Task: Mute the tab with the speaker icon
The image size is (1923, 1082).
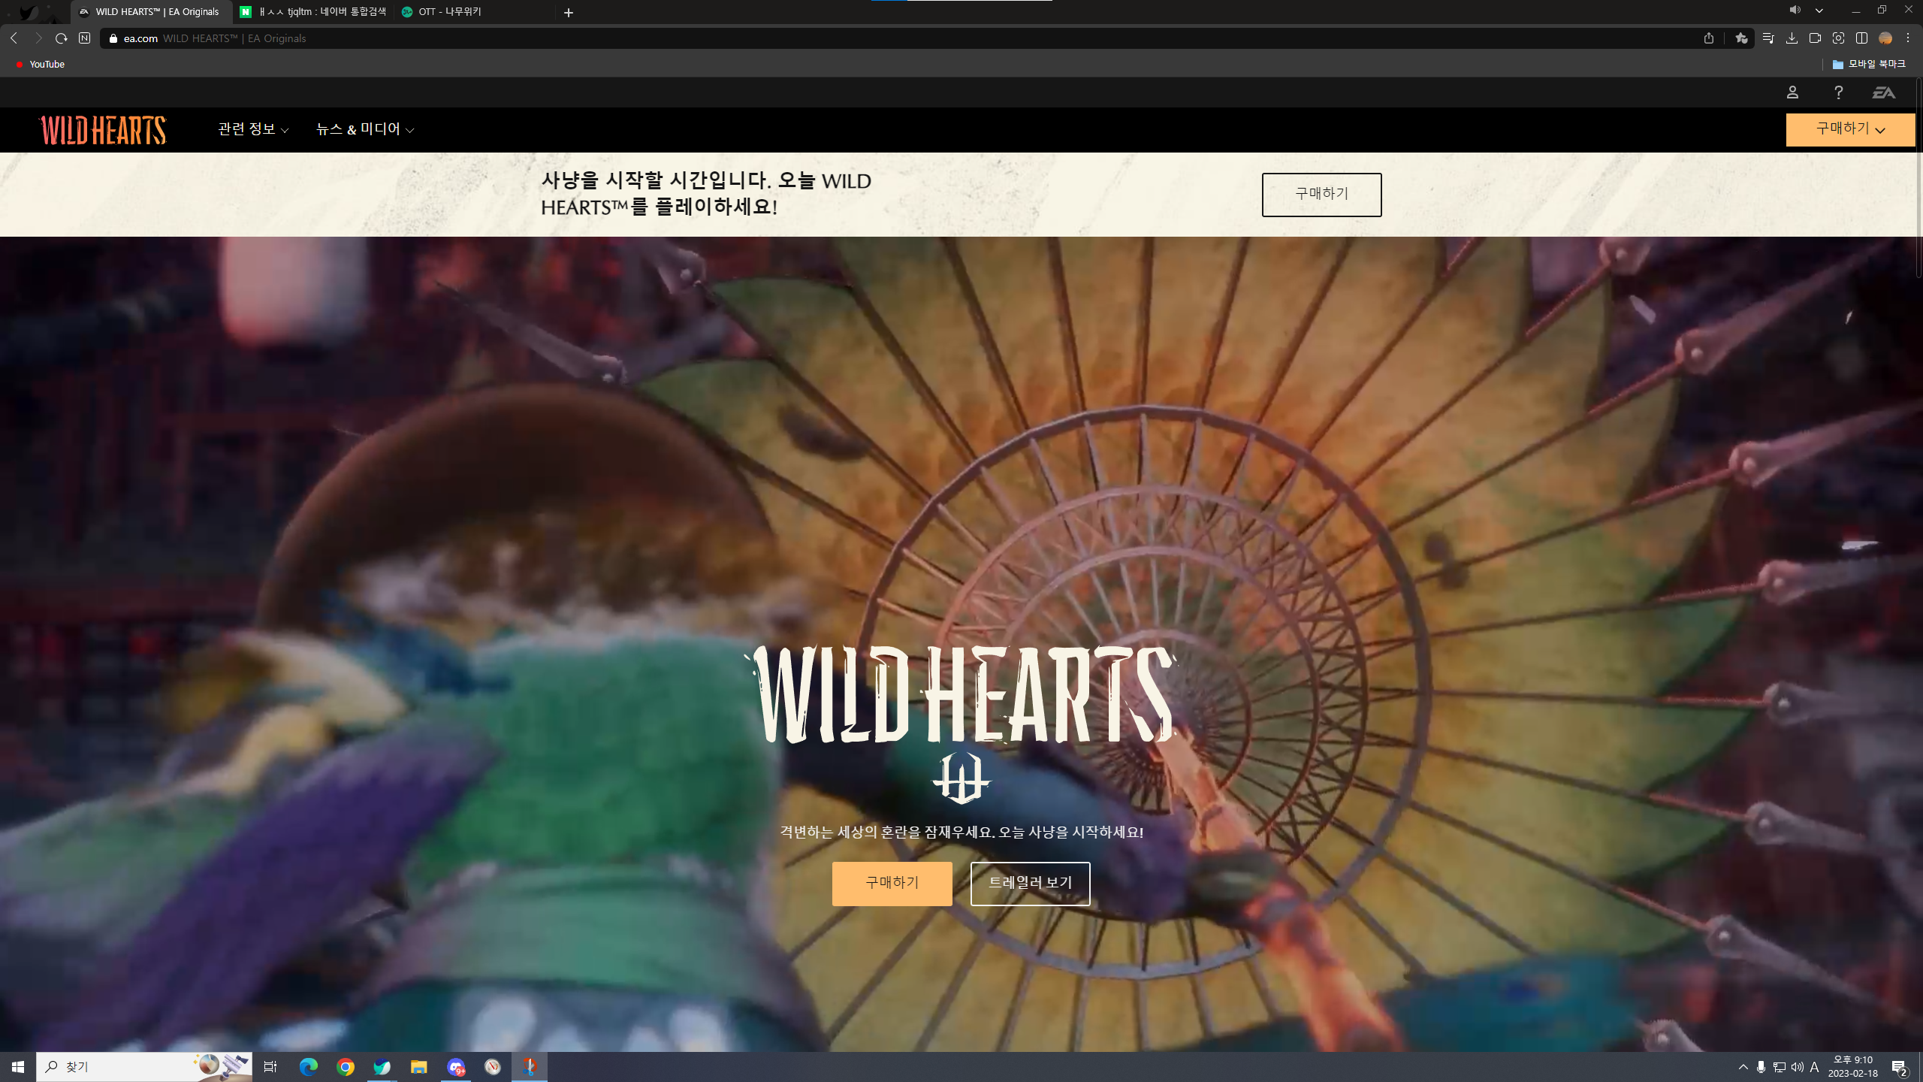Action: click(x=1795, y=11)
